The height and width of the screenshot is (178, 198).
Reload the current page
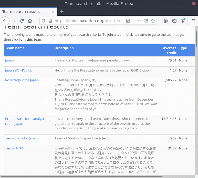pyautogui.click(x=22, y=21)
